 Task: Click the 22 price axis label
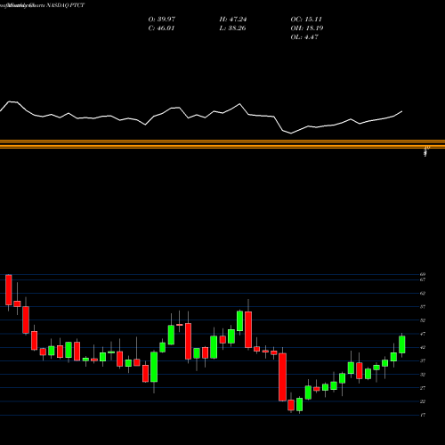pos(423,401)
